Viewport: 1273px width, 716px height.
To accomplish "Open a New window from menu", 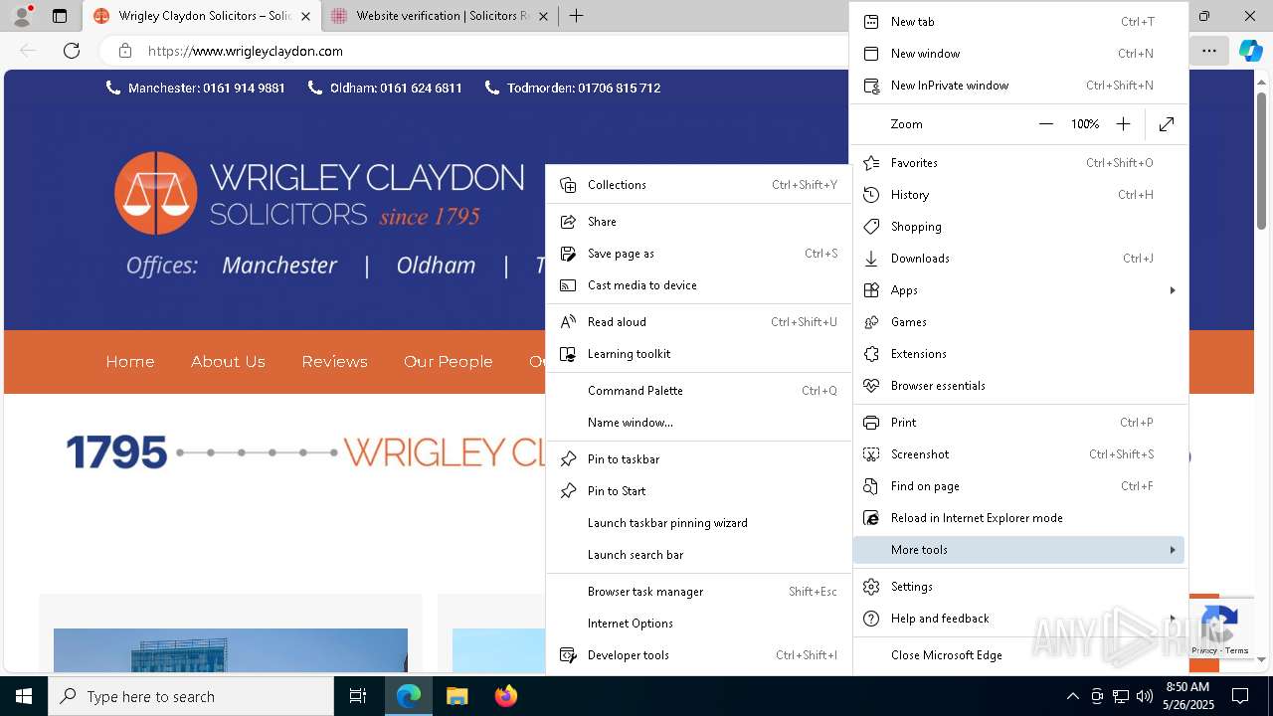I will (1019, 54).
